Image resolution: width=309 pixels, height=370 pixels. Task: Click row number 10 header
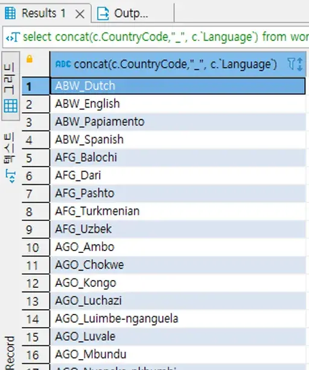tap(36, 247)
